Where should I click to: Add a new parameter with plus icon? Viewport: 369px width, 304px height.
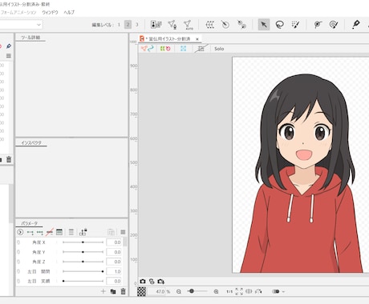click(103, 291)
